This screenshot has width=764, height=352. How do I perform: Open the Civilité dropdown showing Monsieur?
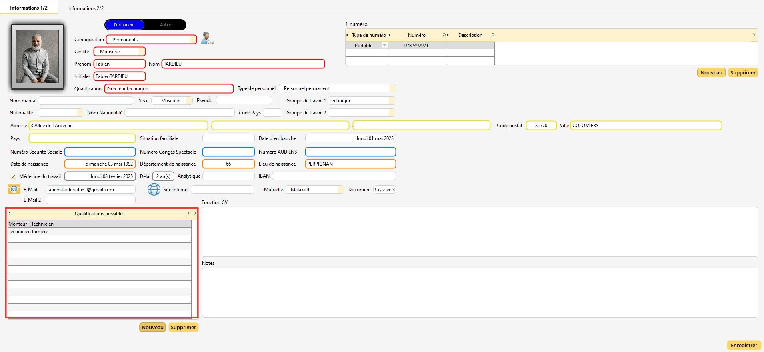pos(142,52)
